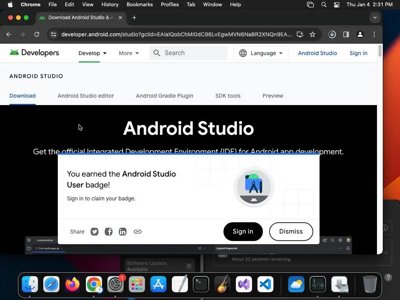
Task: Click the Android Developers logo
Action: [x=34, y=53]
